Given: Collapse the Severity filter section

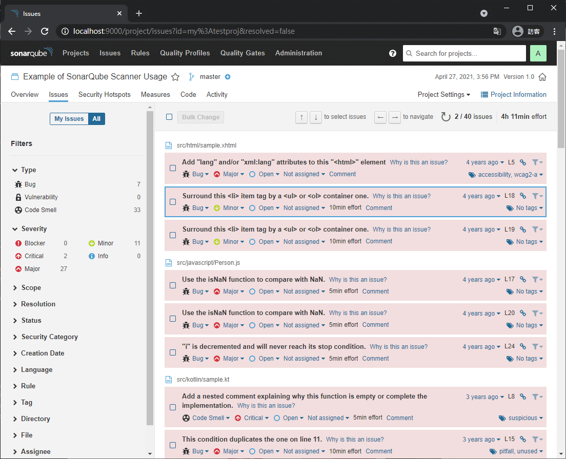Looking at the screenshot, I should coord(29,228).
